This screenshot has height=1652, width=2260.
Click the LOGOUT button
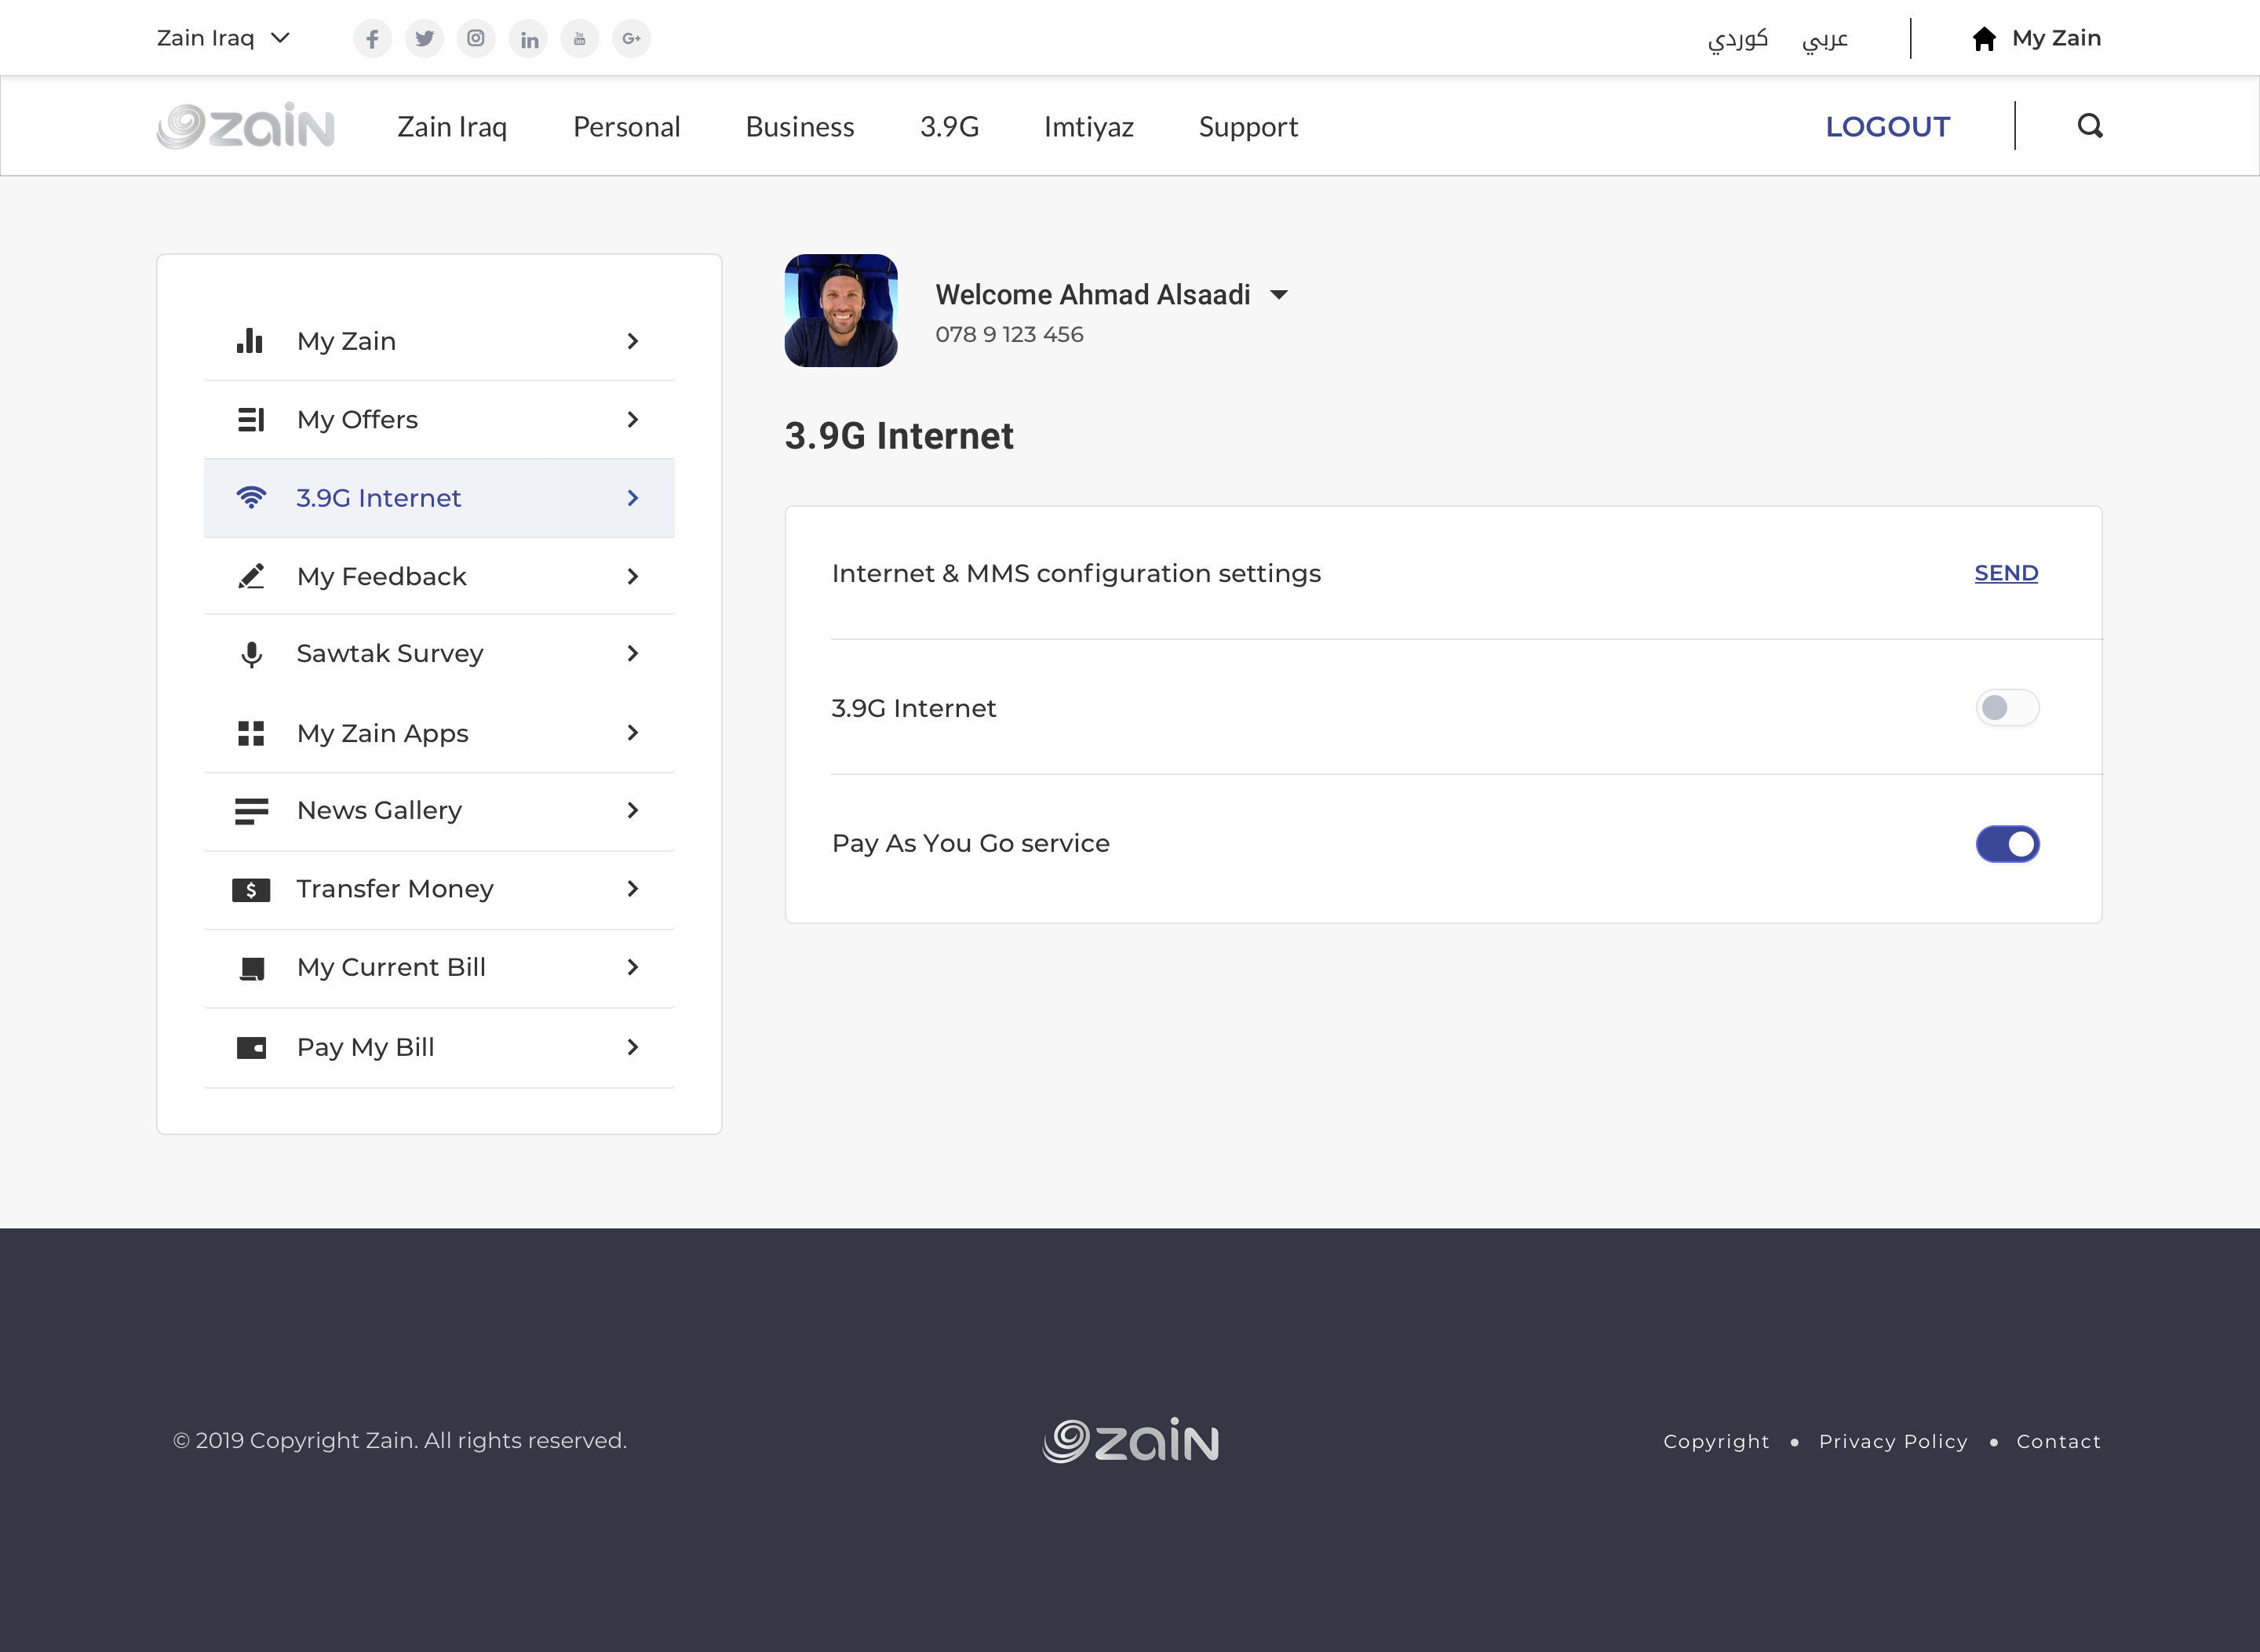pyautogui.click(x=1888, y=127)
